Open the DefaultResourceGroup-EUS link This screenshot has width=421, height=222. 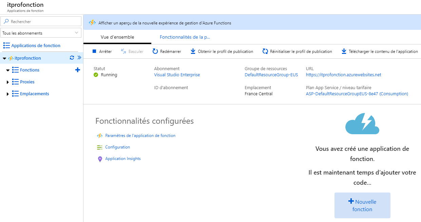(x=271, y=75)
